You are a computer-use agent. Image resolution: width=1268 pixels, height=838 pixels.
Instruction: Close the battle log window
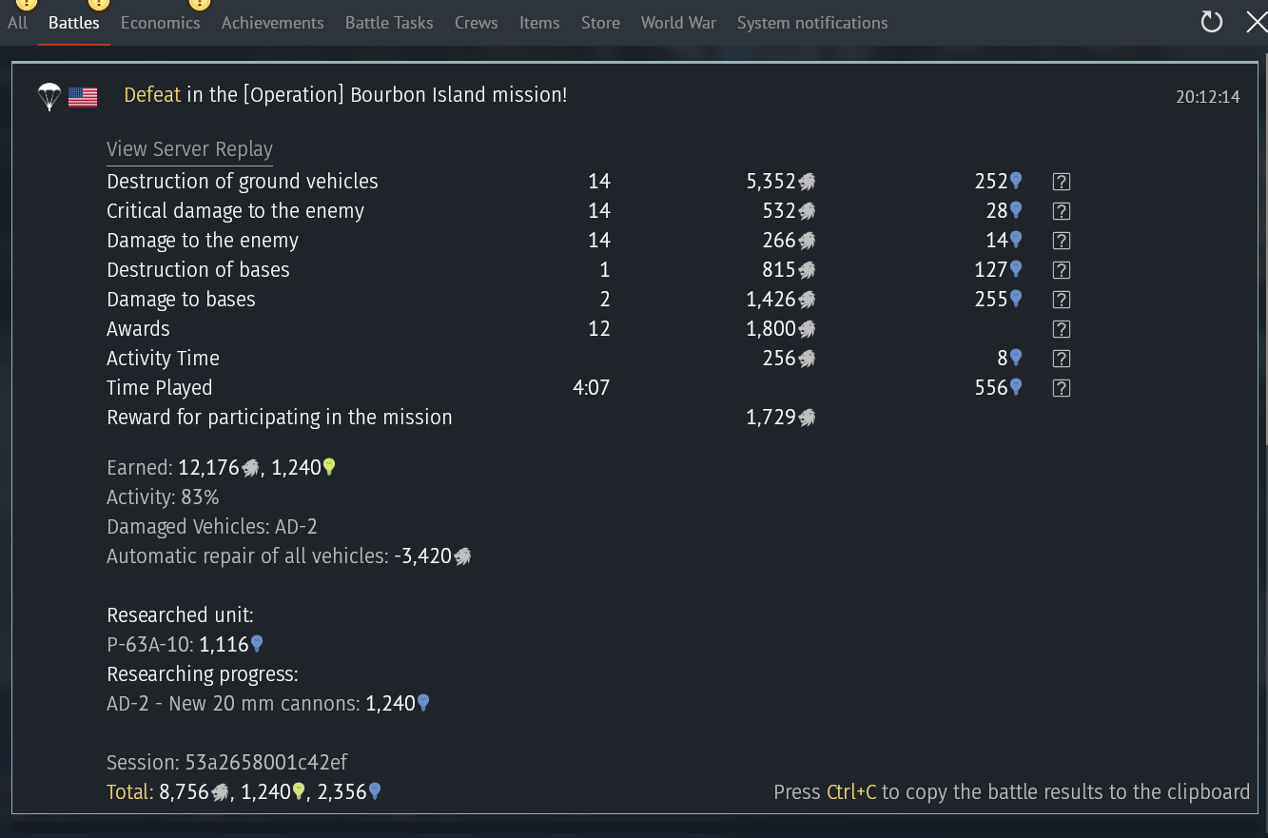tap(1256, 22)
